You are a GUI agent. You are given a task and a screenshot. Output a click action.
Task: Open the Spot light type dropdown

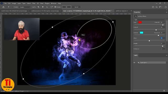coord(149,20)
